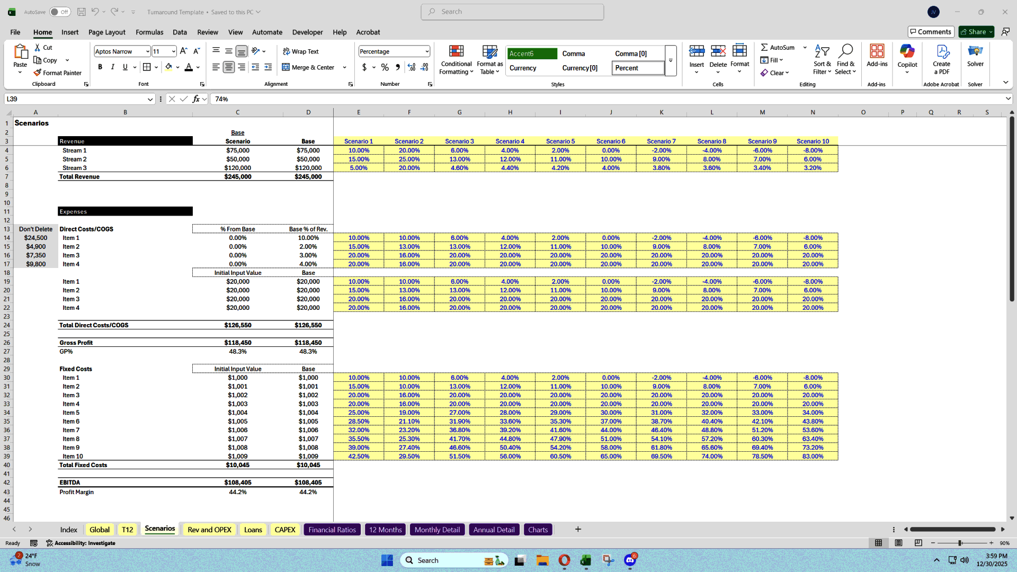This screenshot has width=1017, height=572.
Task: Open Conditional Formatting options
Action: [456, 60]
